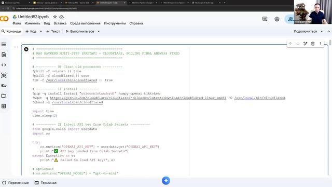Open the find and replace sidebar icon

(4, 55)
